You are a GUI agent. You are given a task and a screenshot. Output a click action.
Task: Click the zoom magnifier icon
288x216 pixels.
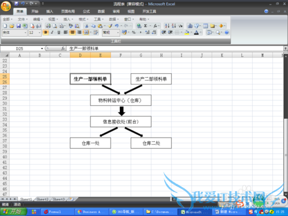click(218, 32)
